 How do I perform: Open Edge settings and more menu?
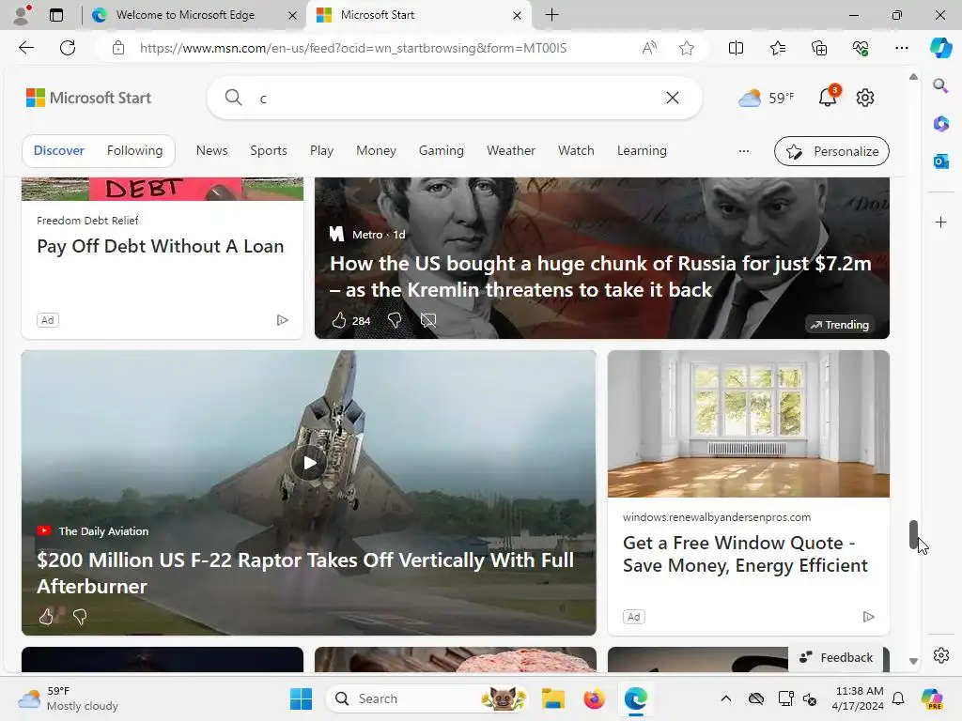click(902, 48)
